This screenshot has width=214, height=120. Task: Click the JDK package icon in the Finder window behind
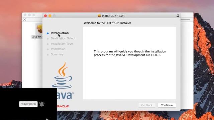pyautogui.click(x=39, y=29)
